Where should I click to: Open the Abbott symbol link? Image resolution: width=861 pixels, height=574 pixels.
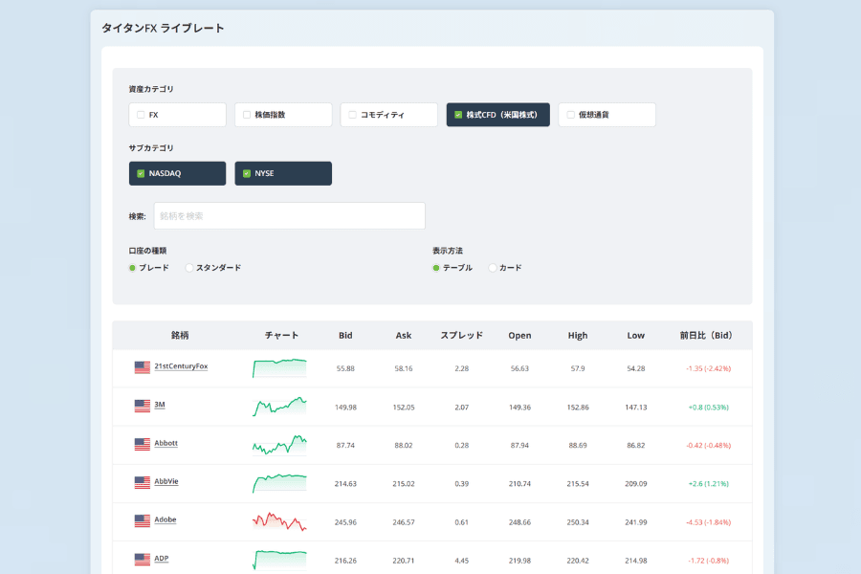166,443
